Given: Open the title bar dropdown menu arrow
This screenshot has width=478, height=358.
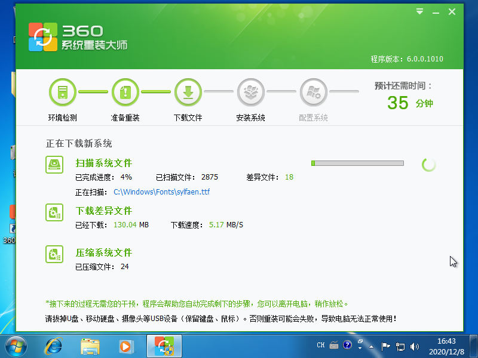Looking at the screenshot, I should pos(420,11).
